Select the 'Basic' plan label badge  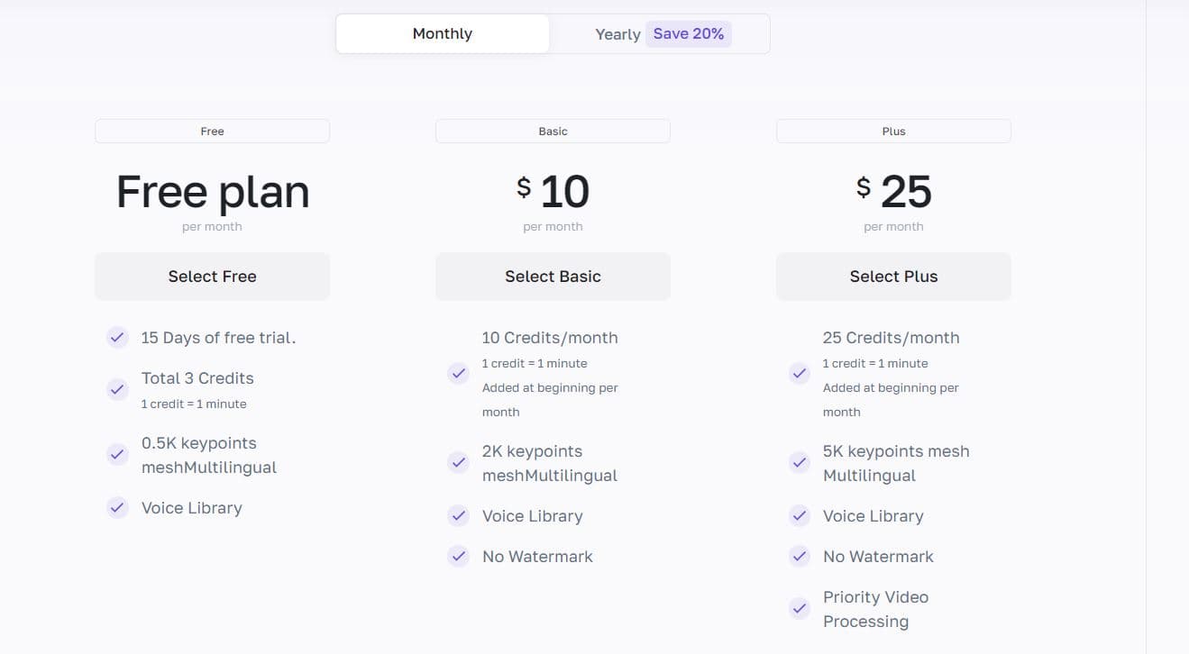(x=553, y=131)
